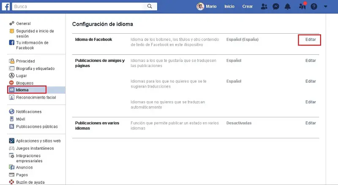Open the Notificaciones sidebar label
Image resolution: width=338 pixels, height=185 pixels.
tap(29, 112)
